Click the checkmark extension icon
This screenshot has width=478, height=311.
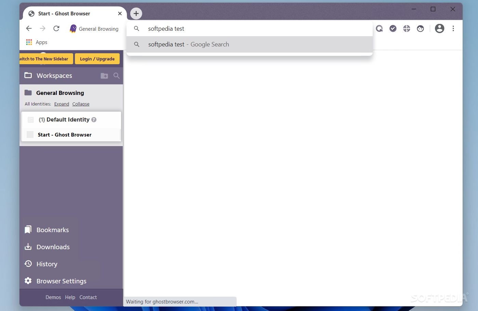(x=393, y=29)
